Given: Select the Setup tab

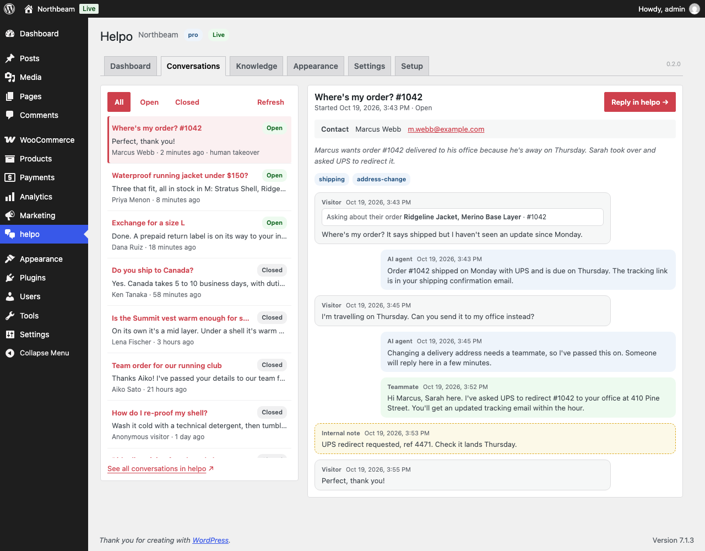Looking at the screenshot, I should point(412,66).
